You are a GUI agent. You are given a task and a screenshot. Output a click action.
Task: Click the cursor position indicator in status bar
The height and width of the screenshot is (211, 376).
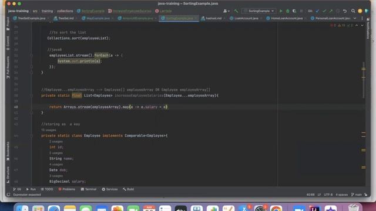coord(310,195)
